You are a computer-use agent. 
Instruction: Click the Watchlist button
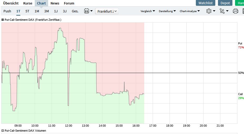(x=205, y=3)
